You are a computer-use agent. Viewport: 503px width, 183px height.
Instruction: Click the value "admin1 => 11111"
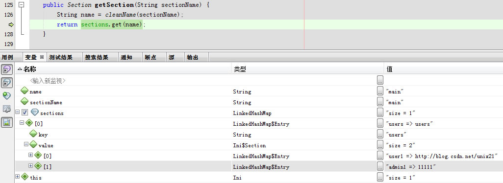point(411,167)
